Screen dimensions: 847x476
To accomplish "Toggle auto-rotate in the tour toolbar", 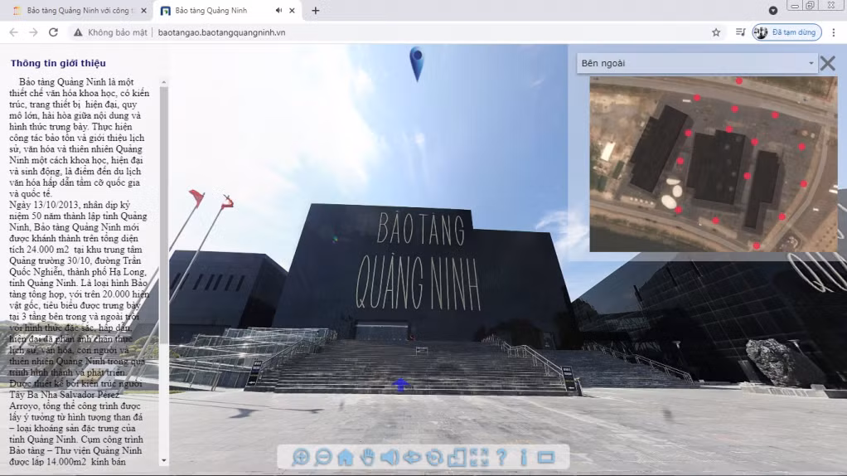I will point(434,458).
